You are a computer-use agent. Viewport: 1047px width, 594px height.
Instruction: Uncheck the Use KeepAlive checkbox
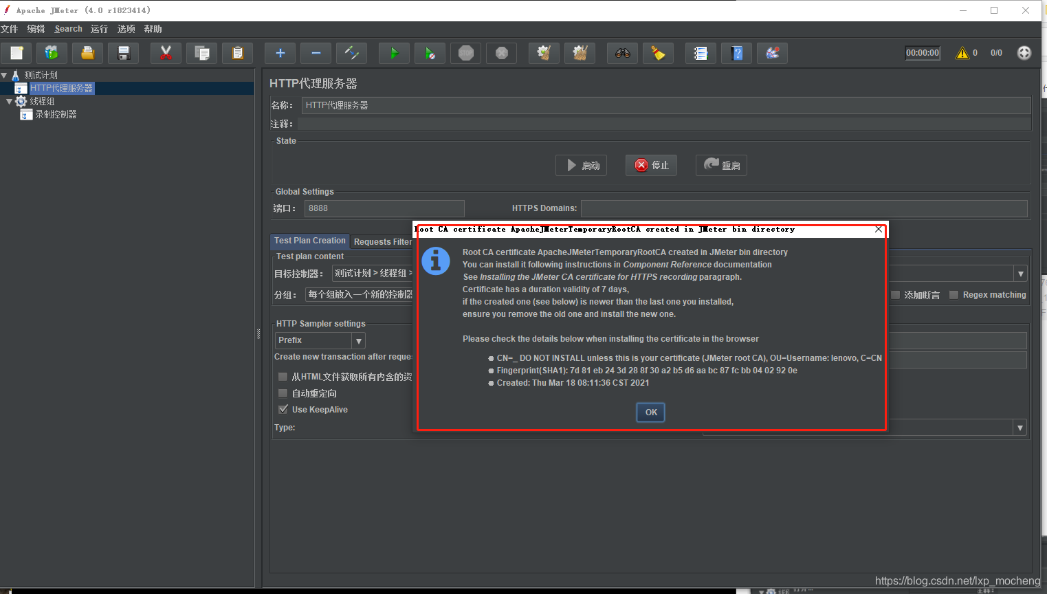pyautogui.click(x=283, y=410)
